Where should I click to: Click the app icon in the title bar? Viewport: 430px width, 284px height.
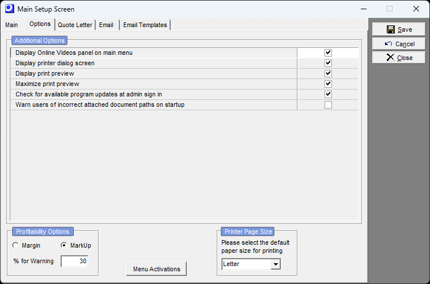point(9,9)
